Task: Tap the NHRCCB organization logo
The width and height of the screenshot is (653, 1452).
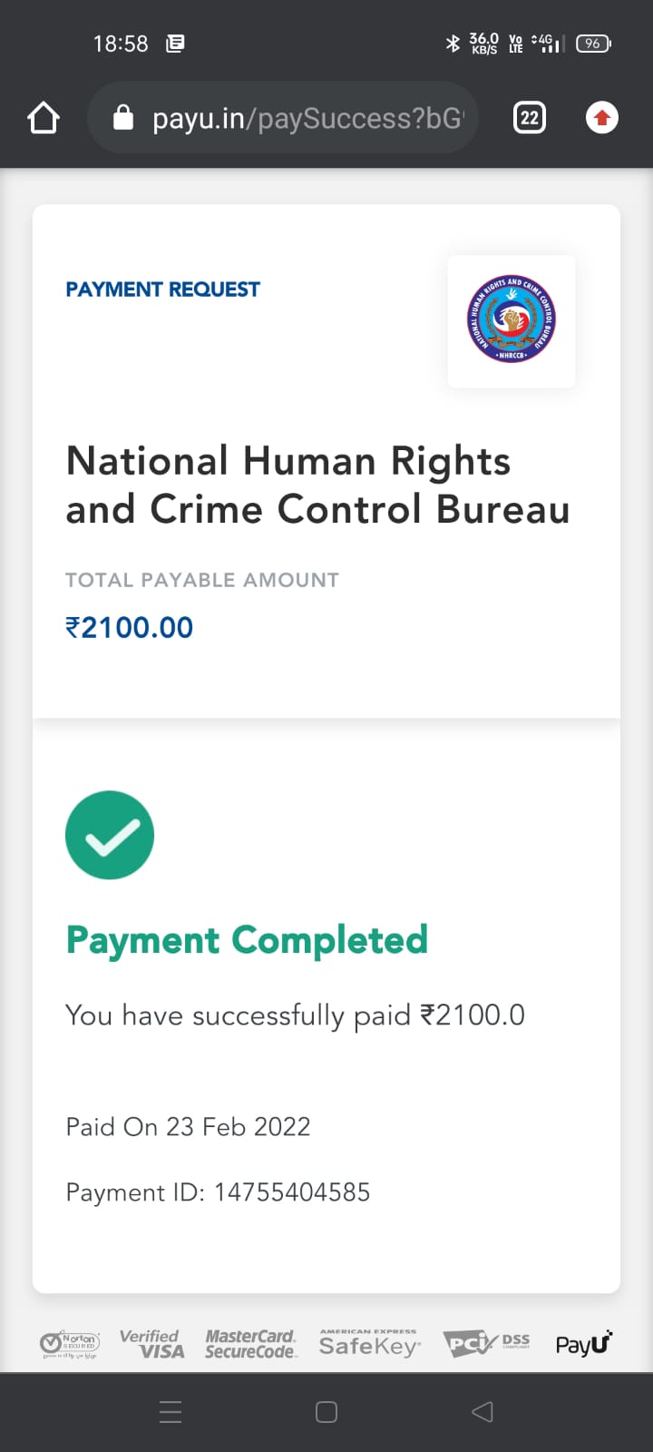Action: coord(512,321)
